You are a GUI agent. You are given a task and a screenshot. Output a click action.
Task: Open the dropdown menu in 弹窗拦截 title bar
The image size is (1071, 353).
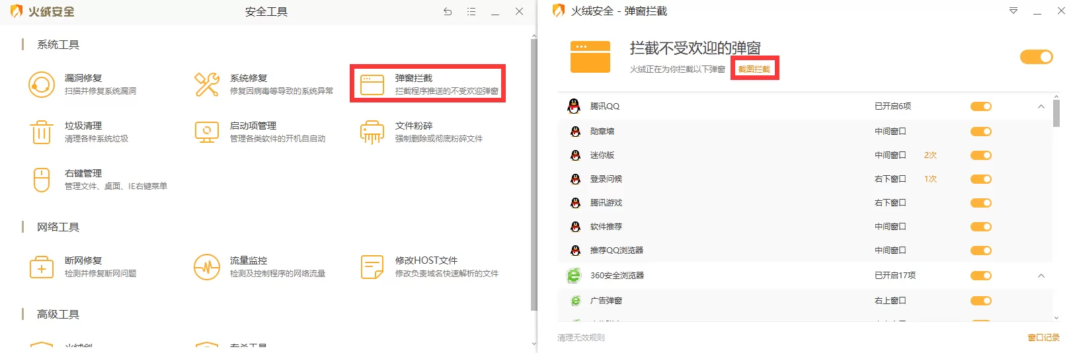1013,11
